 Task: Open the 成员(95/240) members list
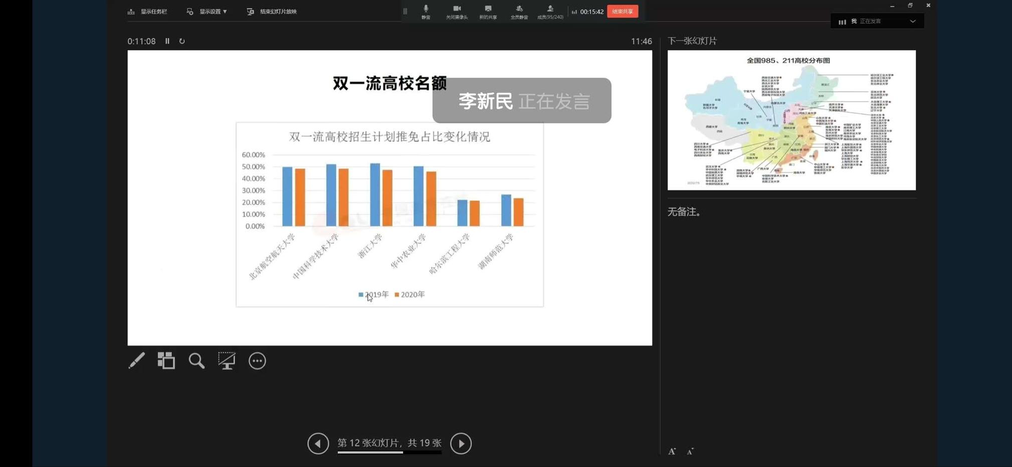point(550,12)
